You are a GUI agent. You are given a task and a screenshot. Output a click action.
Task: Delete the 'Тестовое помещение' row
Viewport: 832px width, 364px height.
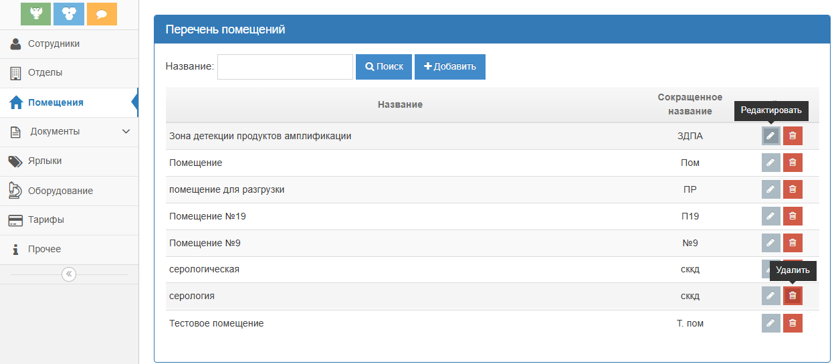pyautogui.click(x=793, y=323)
